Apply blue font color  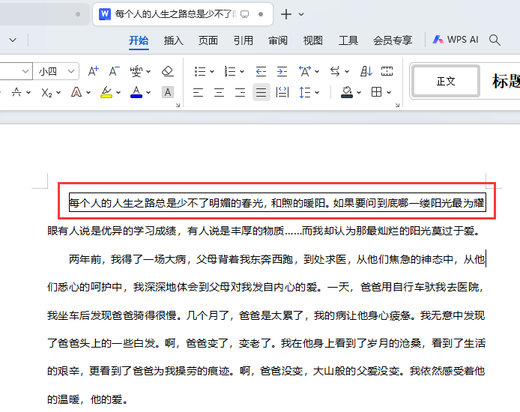click(x=136, y=92)
